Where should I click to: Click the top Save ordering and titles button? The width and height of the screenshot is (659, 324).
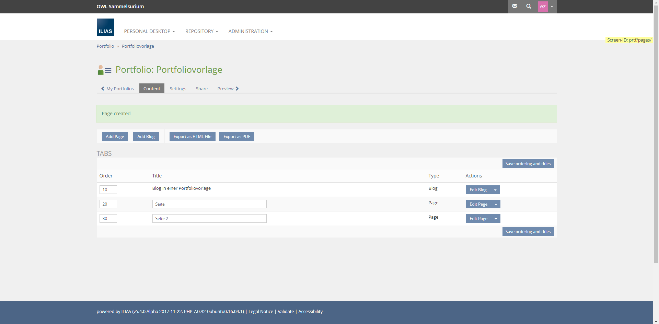coord(528,164)
